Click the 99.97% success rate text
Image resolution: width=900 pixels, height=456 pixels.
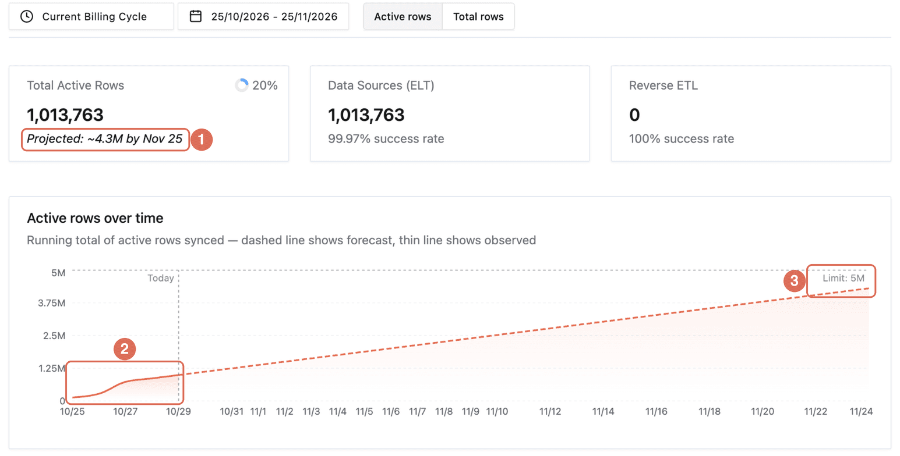click(386, 139)
